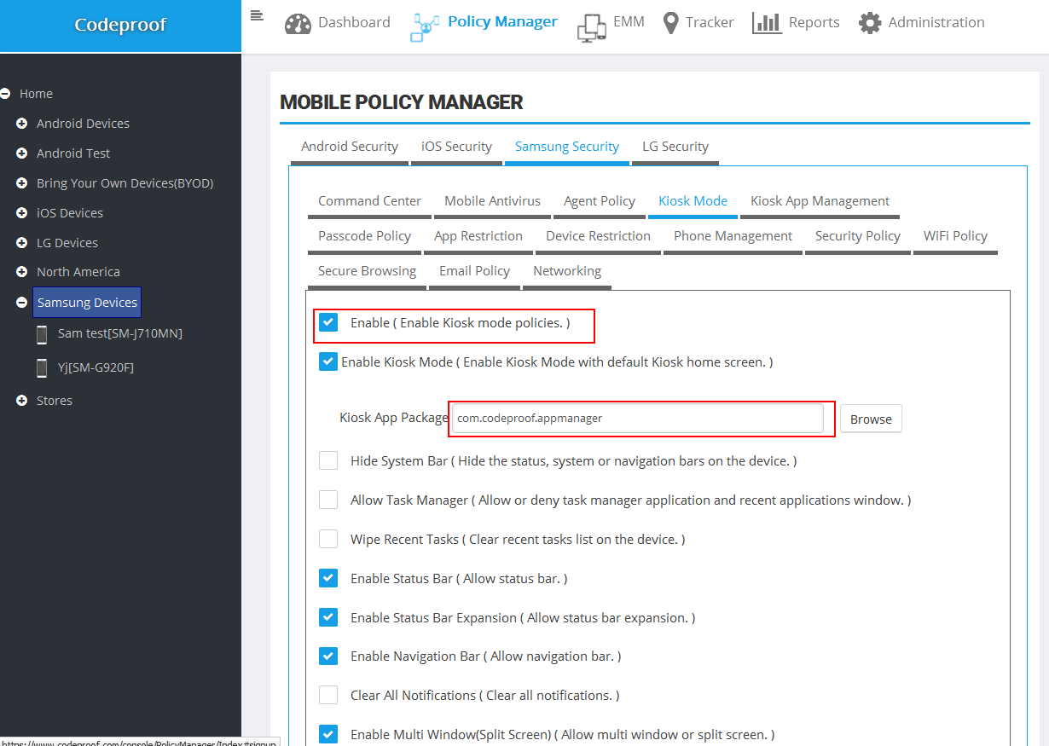Viewport: 1049px width, 746px height.
Task: Open the Email Policy tab
Action: (x=474, y=271)
